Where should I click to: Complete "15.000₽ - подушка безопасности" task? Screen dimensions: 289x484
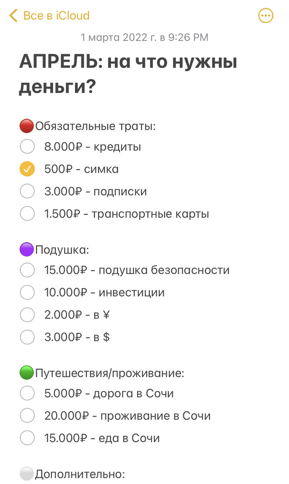[x=27, y=270]
